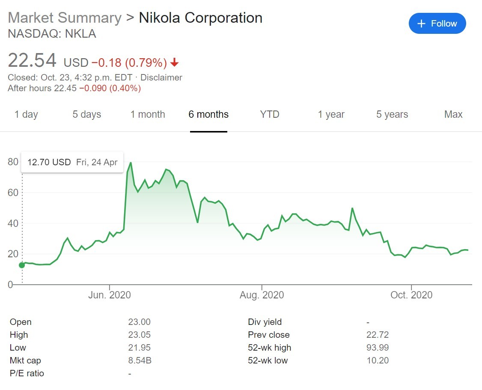Select the 5 days range tab

[86, 114]
